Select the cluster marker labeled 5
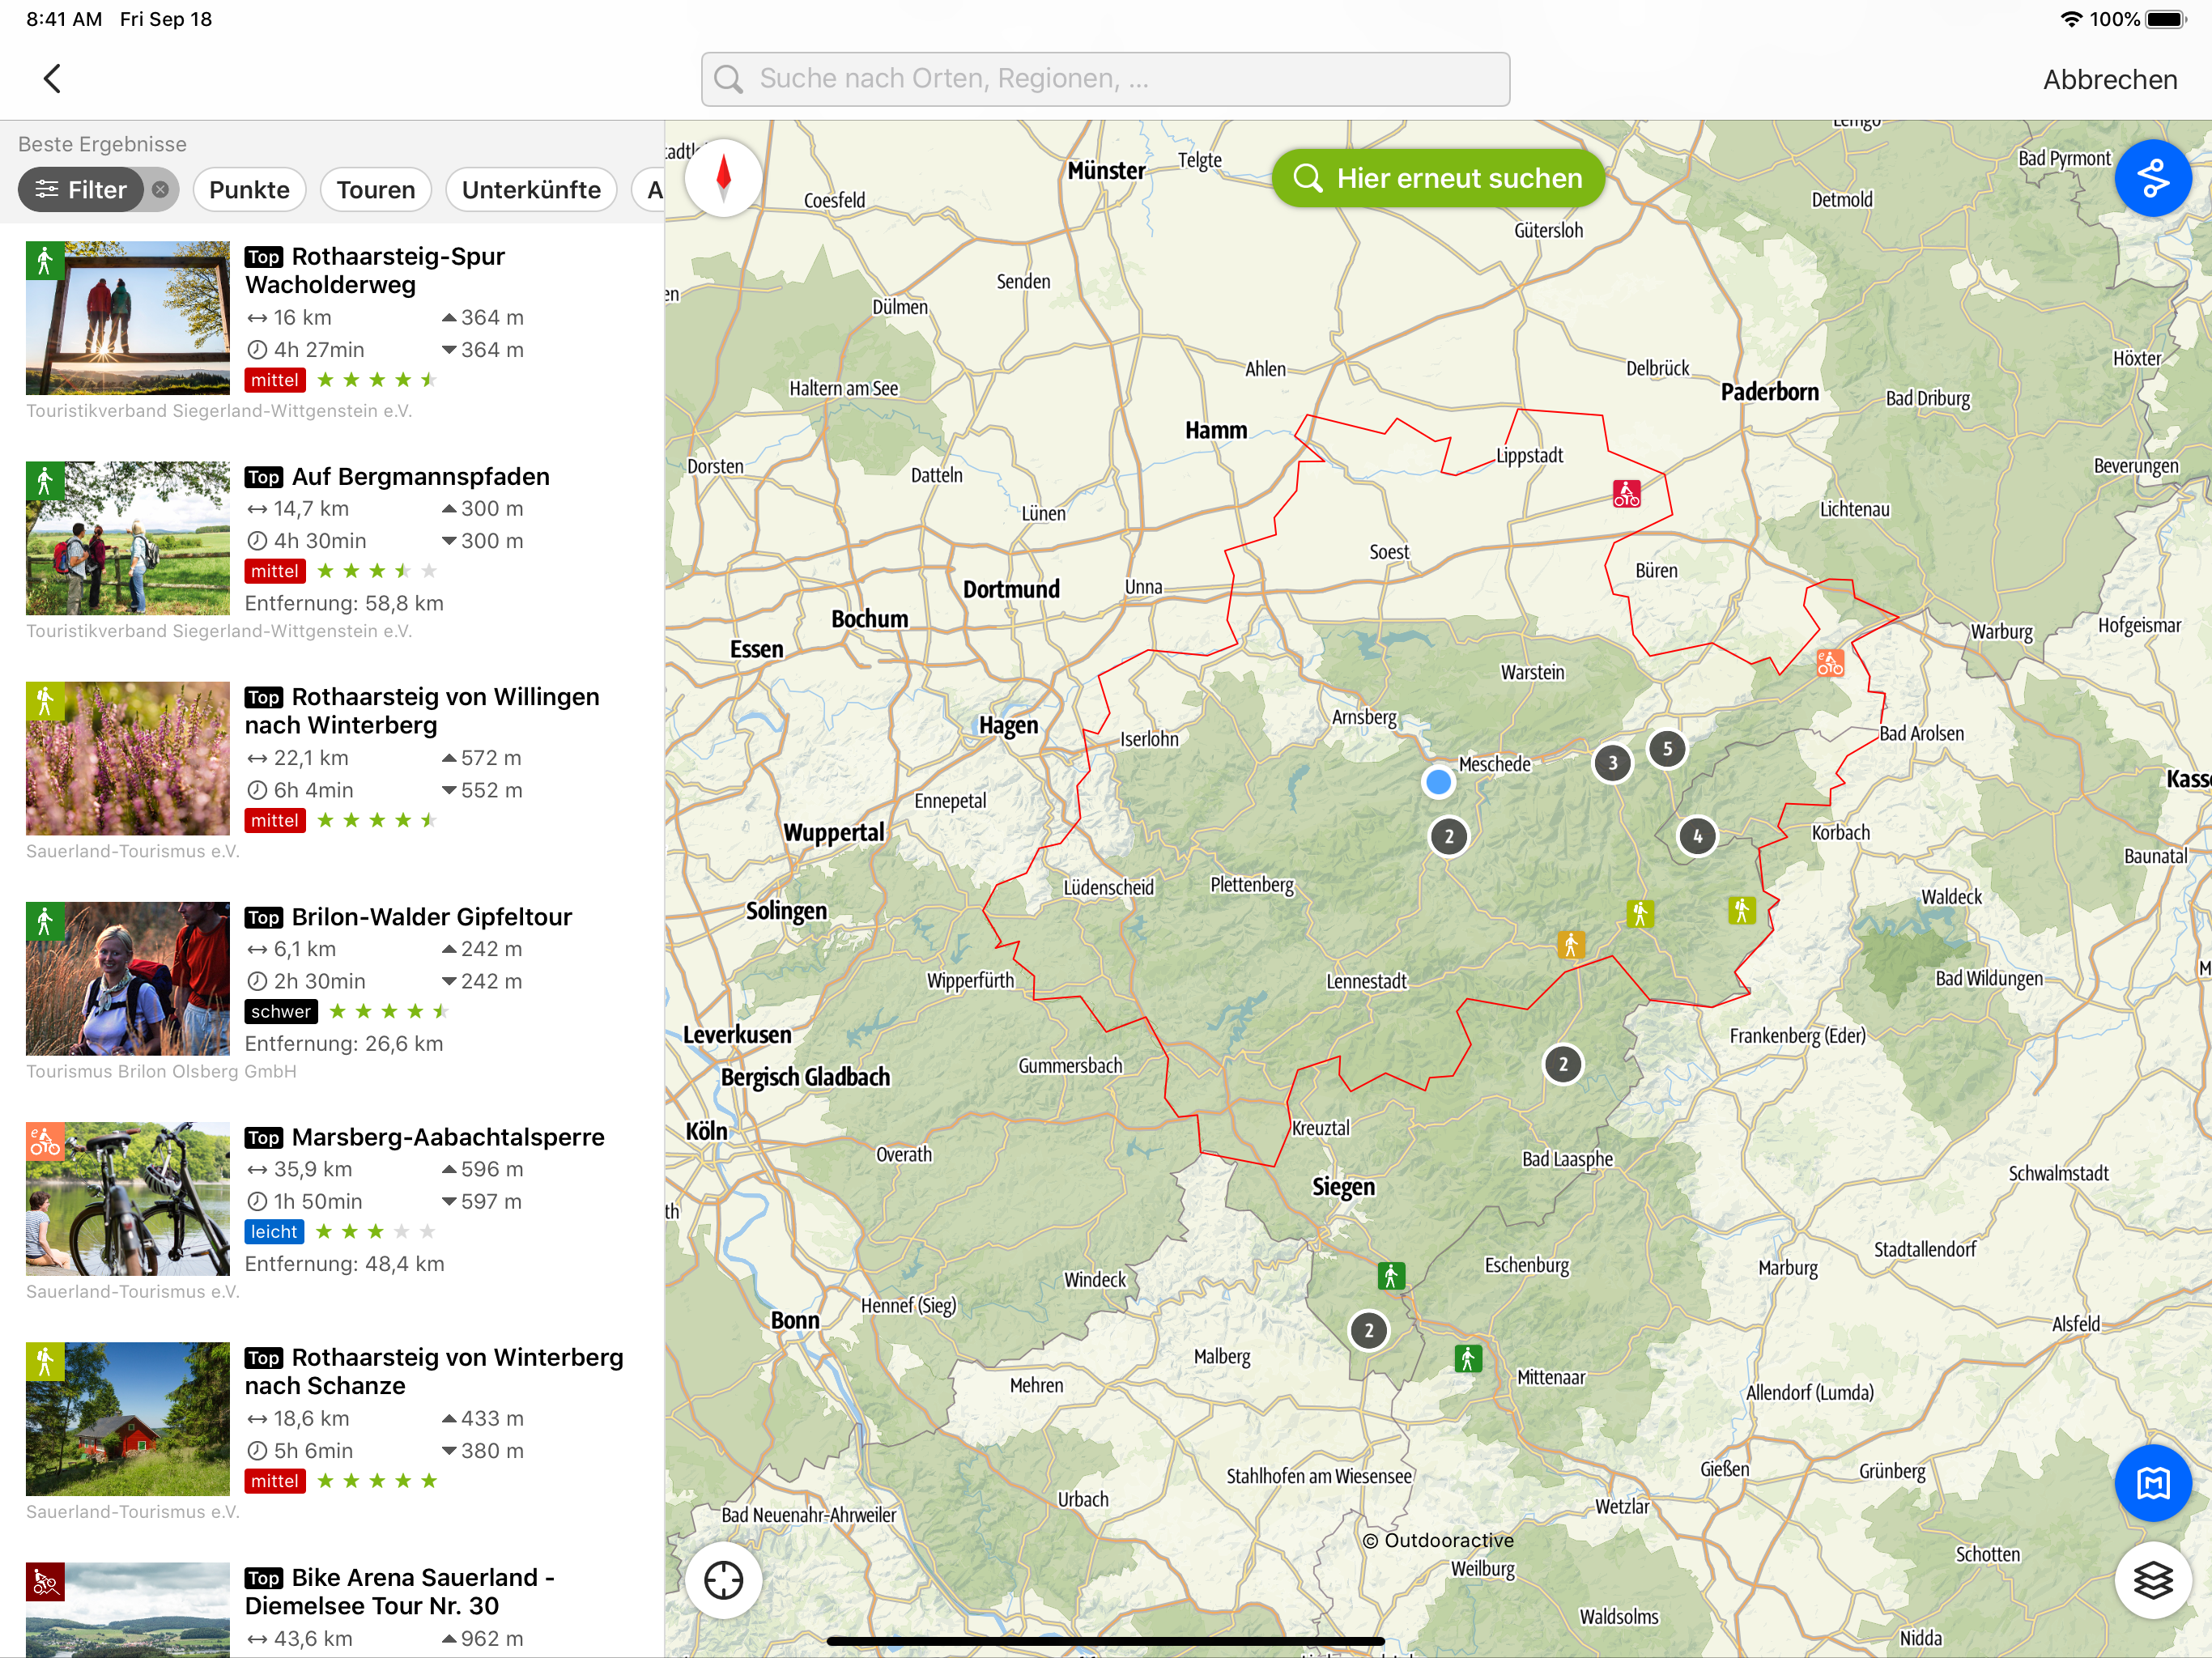The image size is (2212, 1658). pos(1667,749)
